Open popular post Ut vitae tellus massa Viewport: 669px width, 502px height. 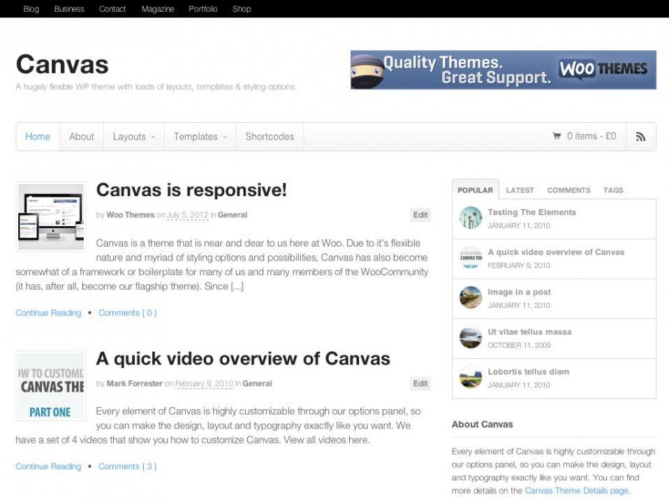[x=529, y=332]
